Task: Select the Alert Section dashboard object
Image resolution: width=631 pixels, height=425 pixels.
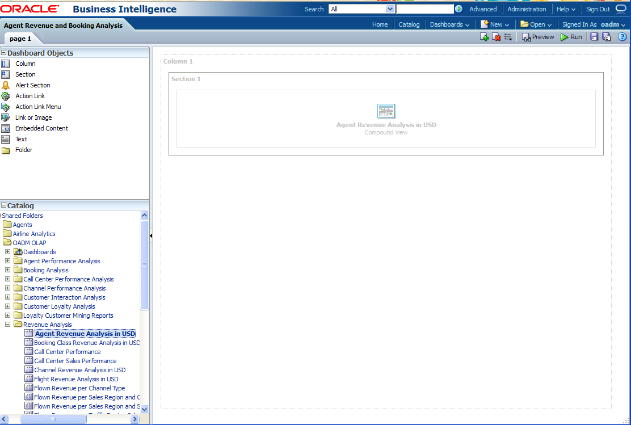Action: 32,85
